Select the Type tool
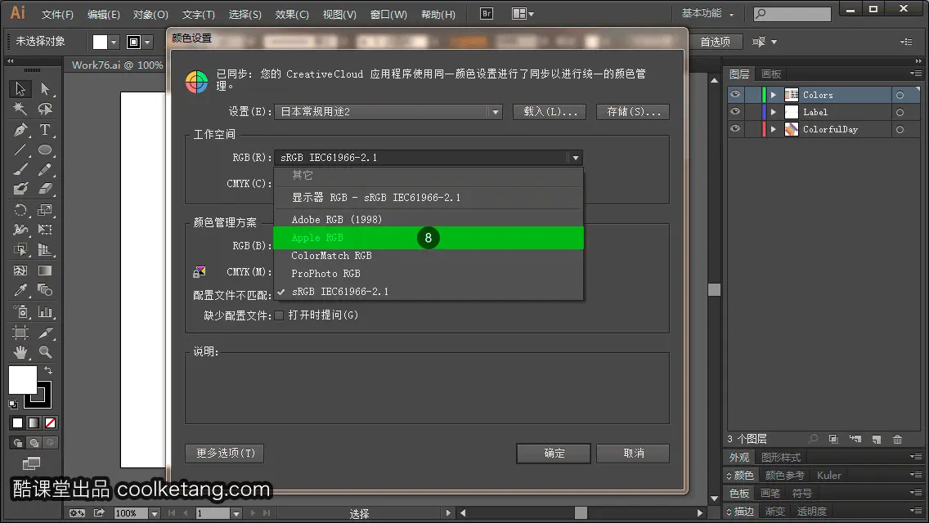Screen dimensions: 929x523 click(45, 130)
